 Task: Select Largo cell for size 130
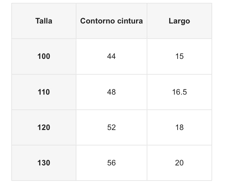pyautogui.click(x=179, y=163)
